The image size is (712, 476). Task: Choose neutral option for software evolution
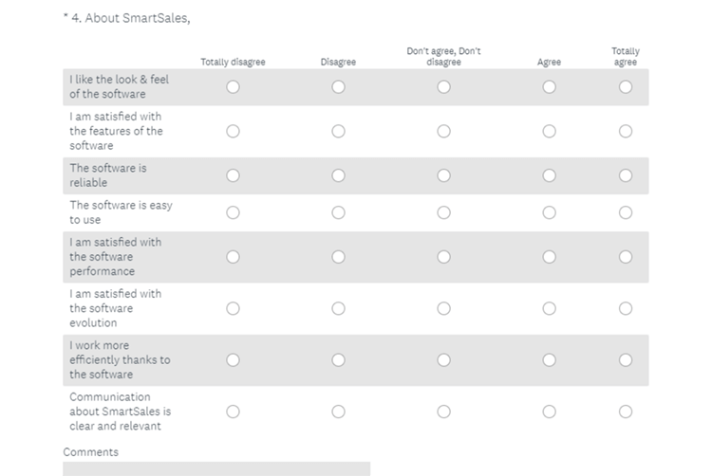click(443, 308)
